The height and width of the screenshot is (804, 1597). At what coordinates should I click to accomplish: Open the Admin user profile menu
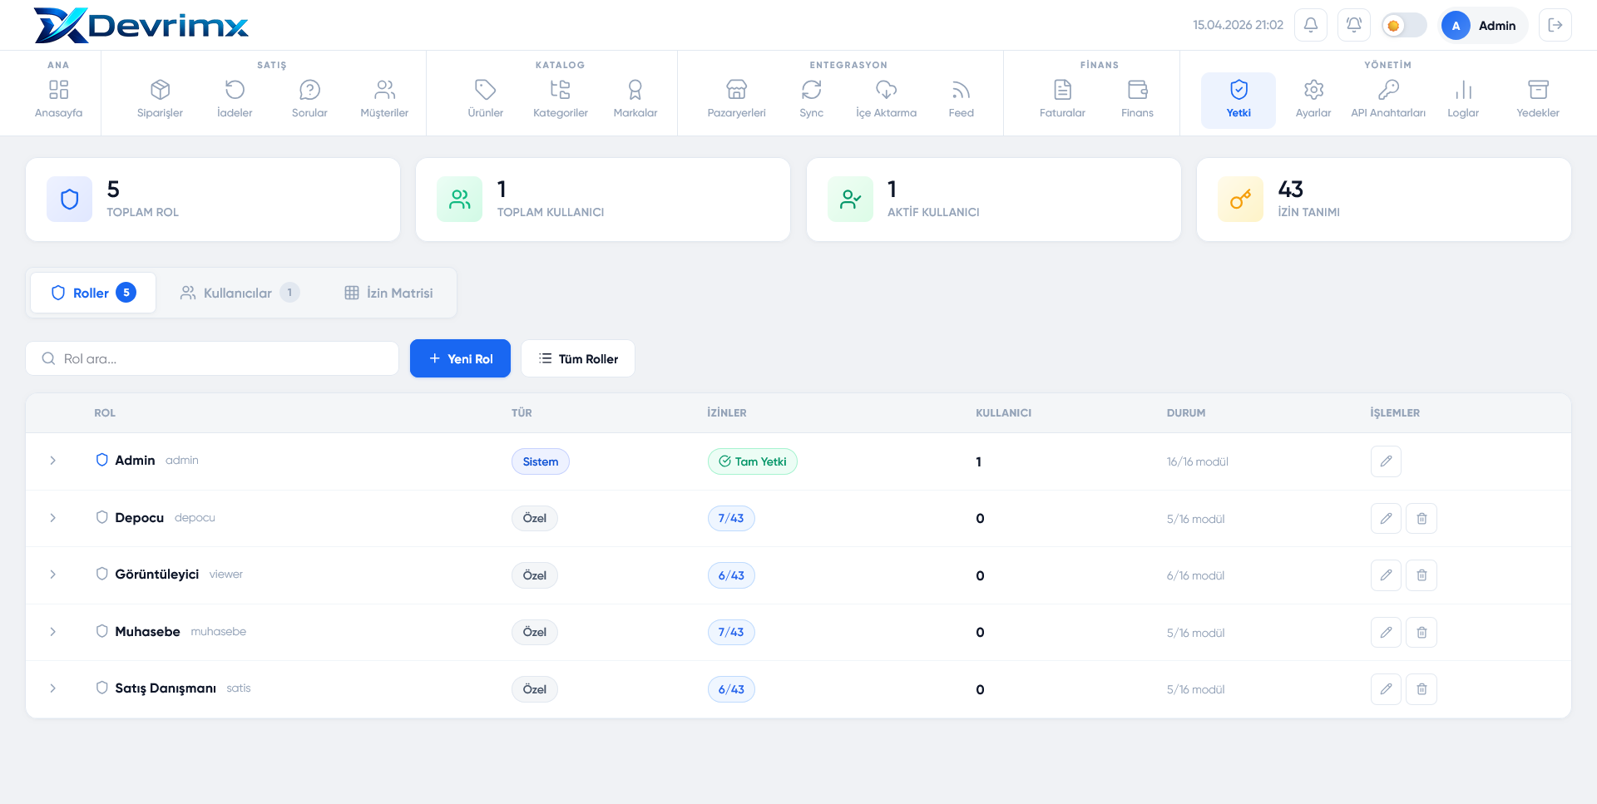pyautogui.click(x=1484, y=25)
